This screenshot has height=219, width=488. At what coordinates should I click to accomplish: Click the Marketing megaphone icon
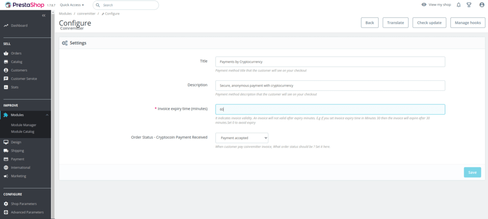coord(6,176)
